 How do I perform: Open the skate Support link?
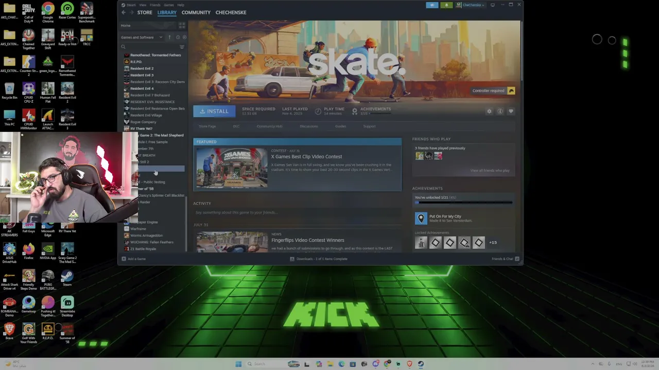pyautogui.click(x=369, y=126)
